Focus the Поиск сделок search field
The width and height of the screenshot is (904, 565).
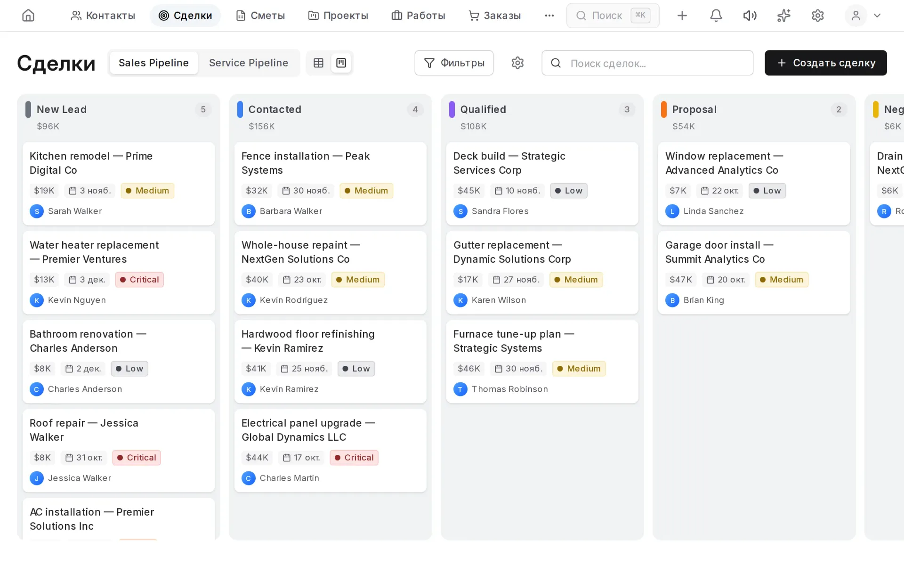click(x=647, y=63)
